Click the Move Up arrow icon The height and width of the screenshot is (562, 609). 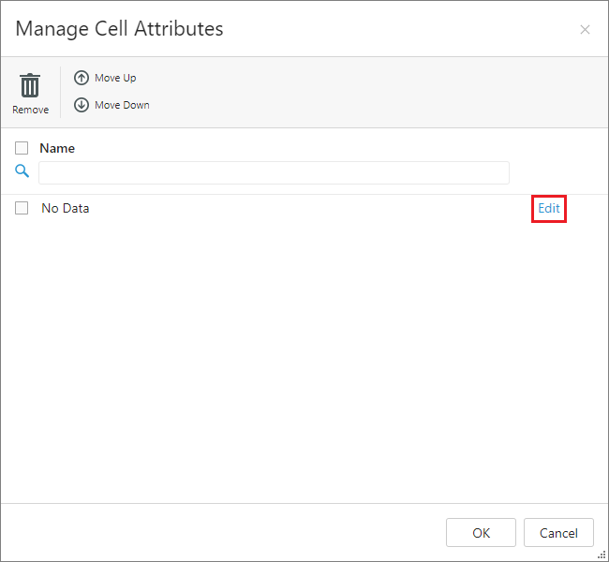tap(82, 78)
